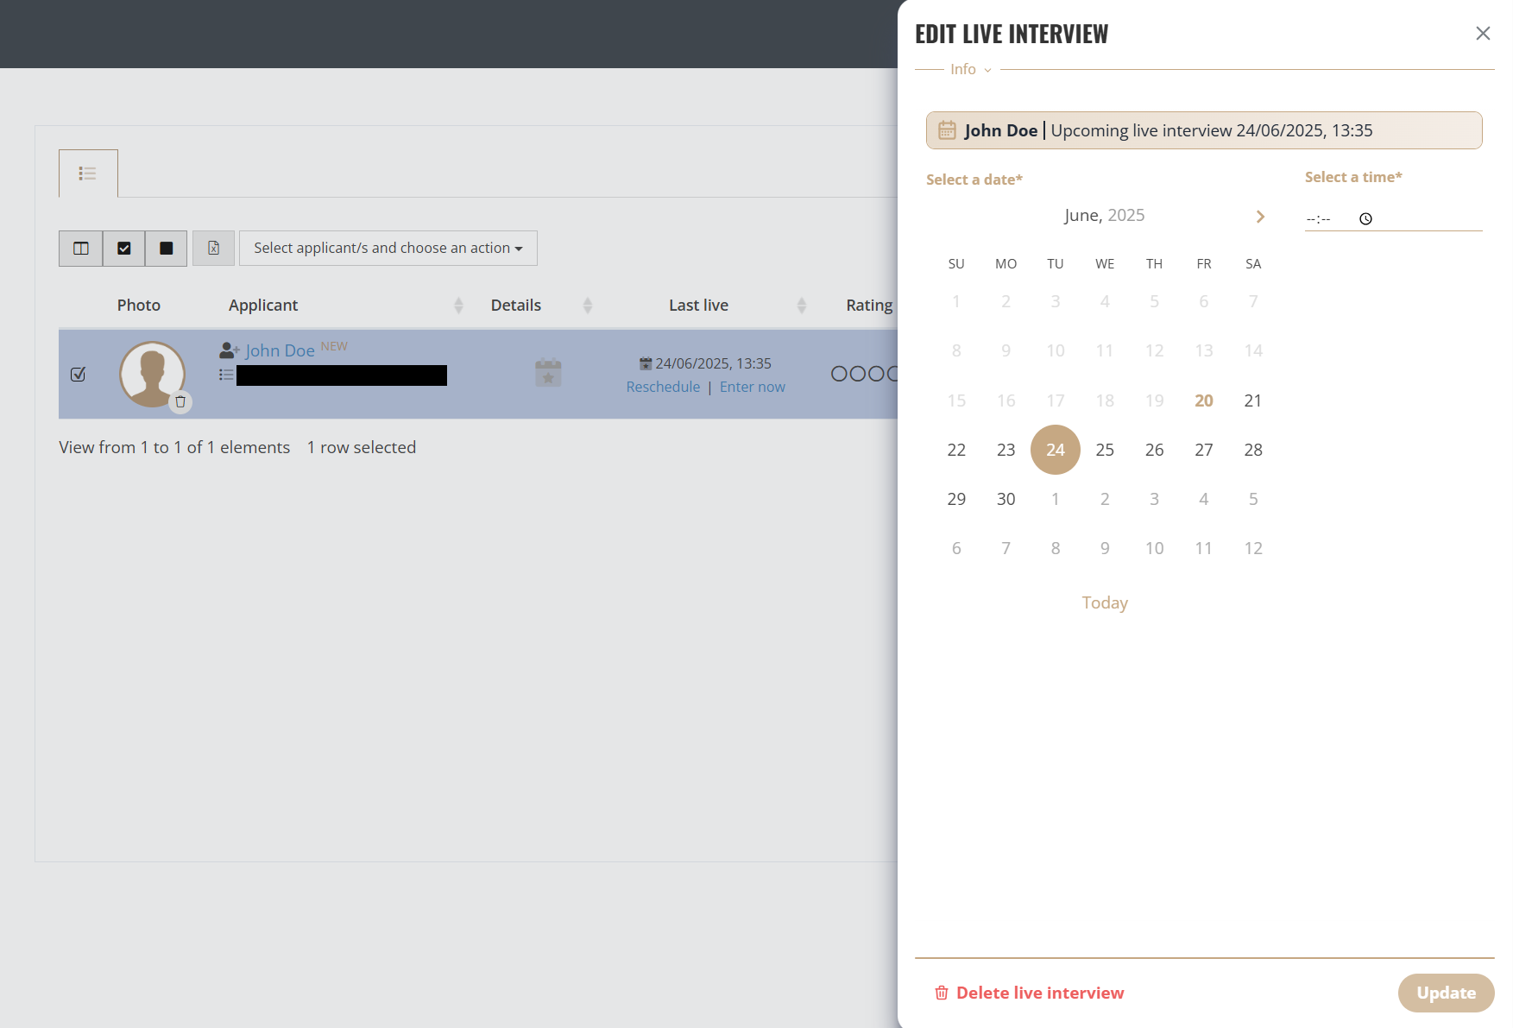Sort by Details column arrows
Screen dimensions: 1513x1028
[x=588, y=306]
